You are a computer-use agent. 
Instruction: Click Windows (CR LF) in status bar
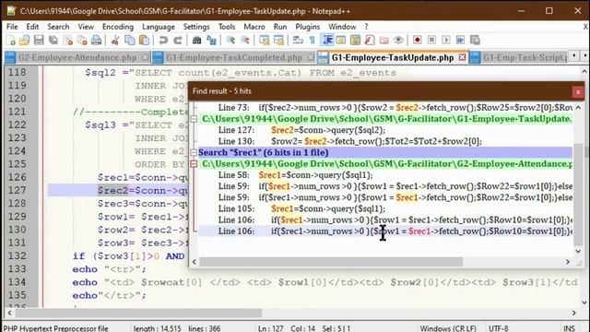pos(448,328)
